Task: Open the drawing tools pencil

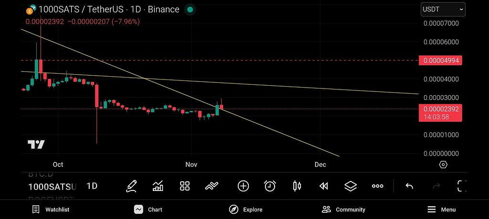Action: tap(131, 186)
